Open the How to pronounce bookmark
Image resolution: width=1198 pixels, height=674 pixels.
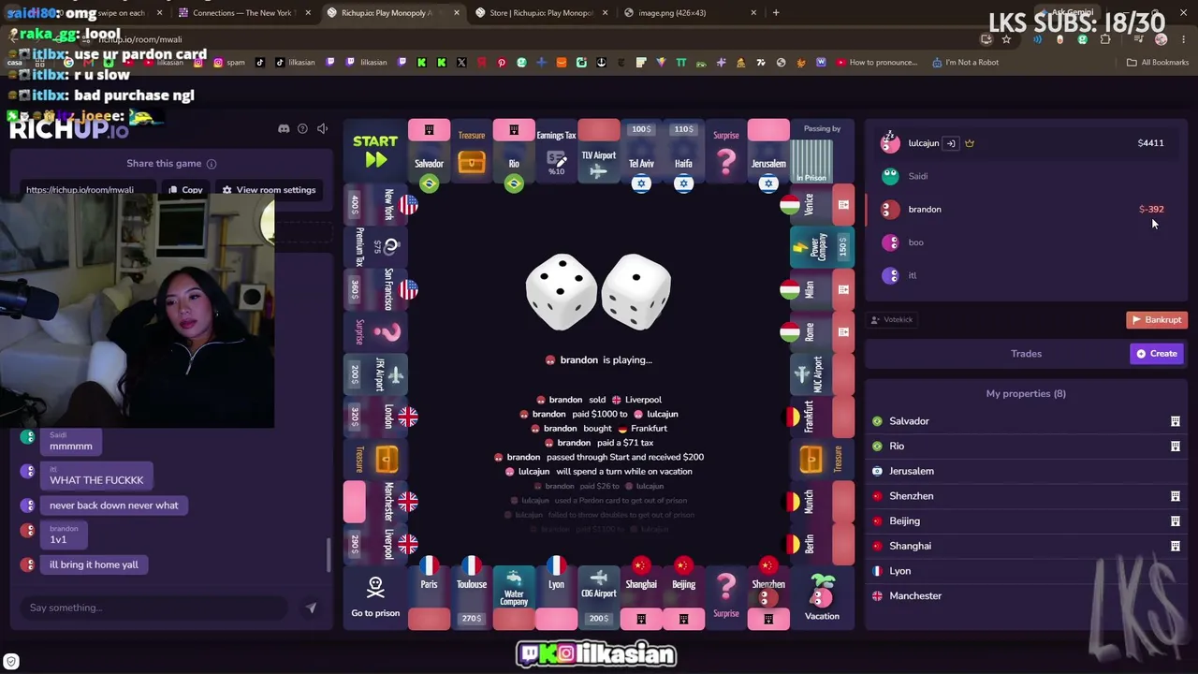[x=877, y=63]
